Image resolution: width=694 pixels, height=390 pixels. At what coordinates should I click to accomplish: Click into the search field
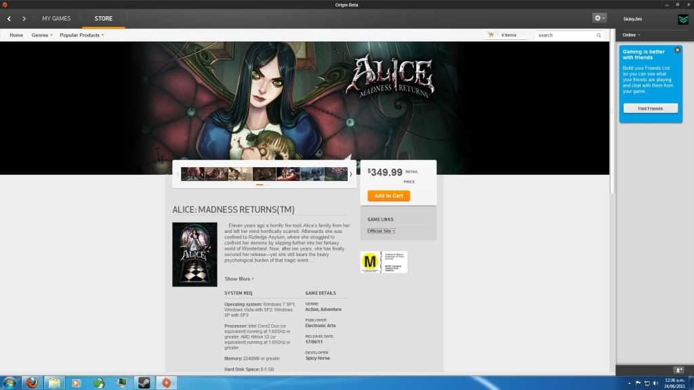point(566,35)
